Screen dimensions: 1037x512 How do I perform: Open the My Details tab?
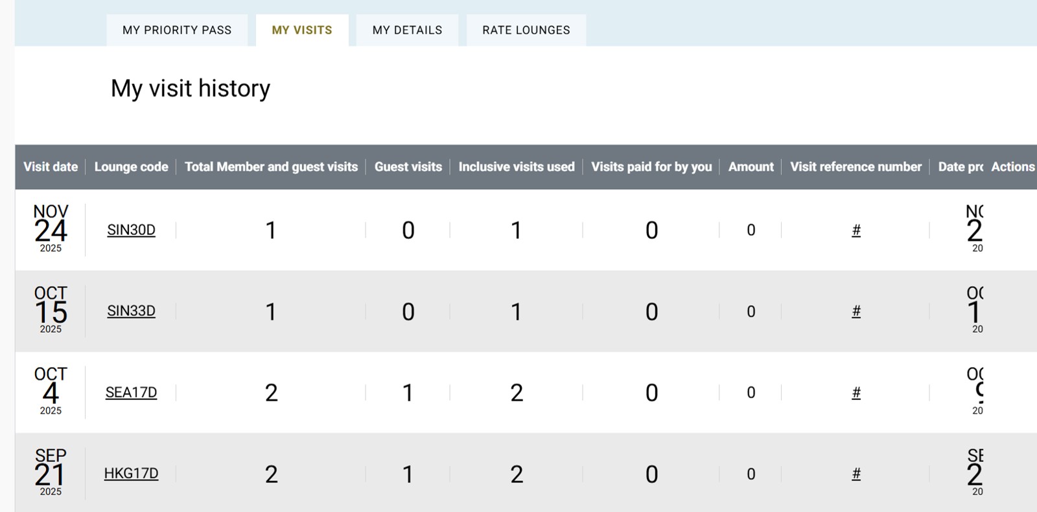click(407, 30)
